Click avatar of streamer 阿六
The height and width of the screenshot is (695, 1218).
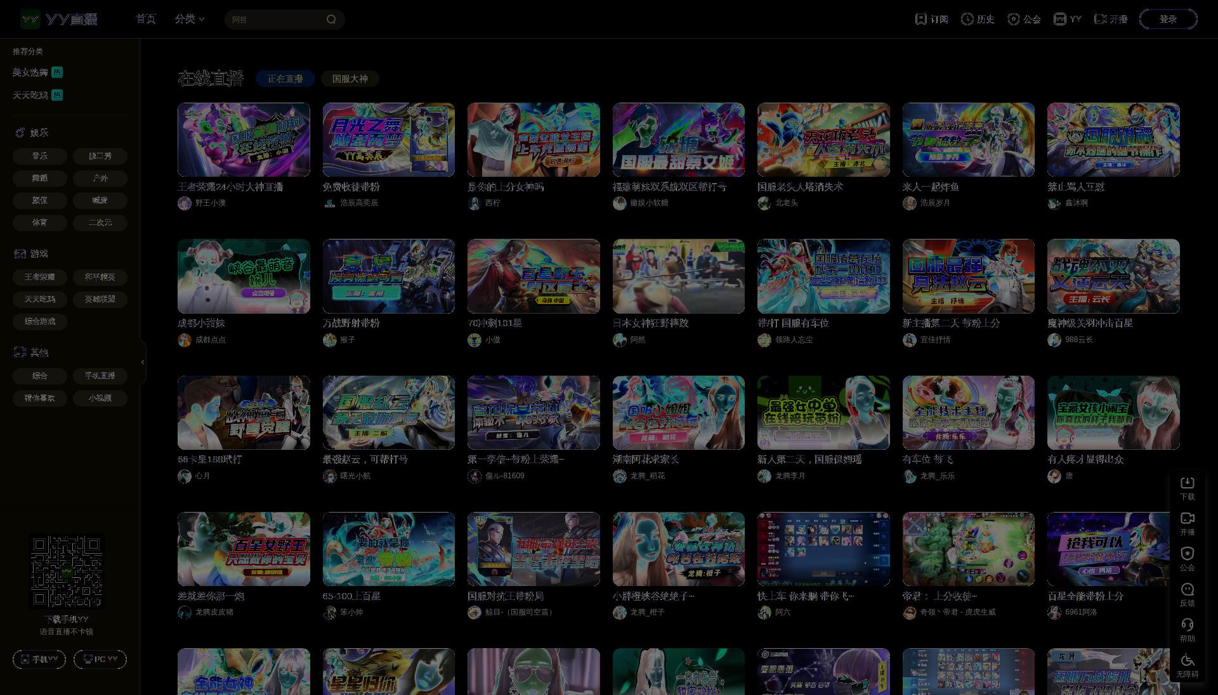point(764,613)
